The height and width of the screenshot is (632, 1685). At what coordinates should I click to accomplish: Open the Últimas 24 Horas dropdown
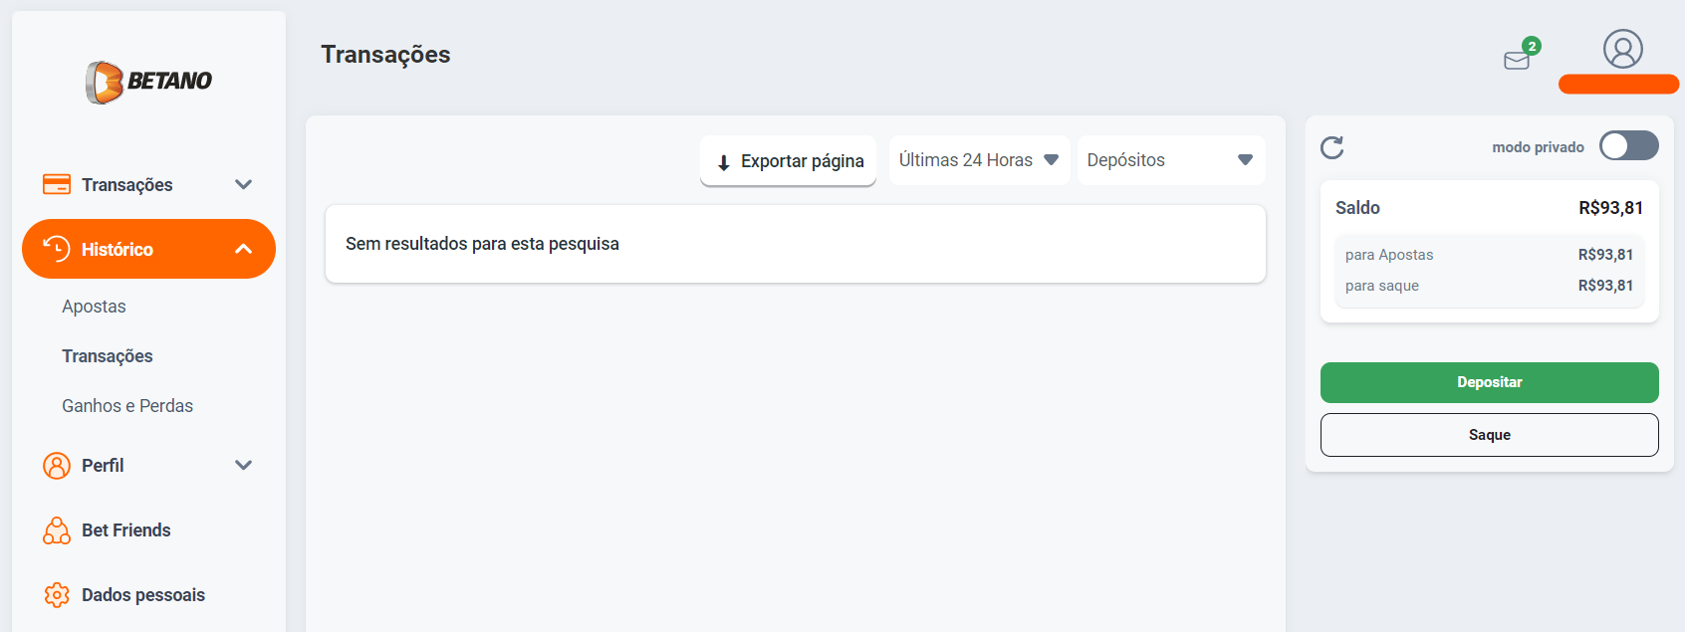(978, 160)
